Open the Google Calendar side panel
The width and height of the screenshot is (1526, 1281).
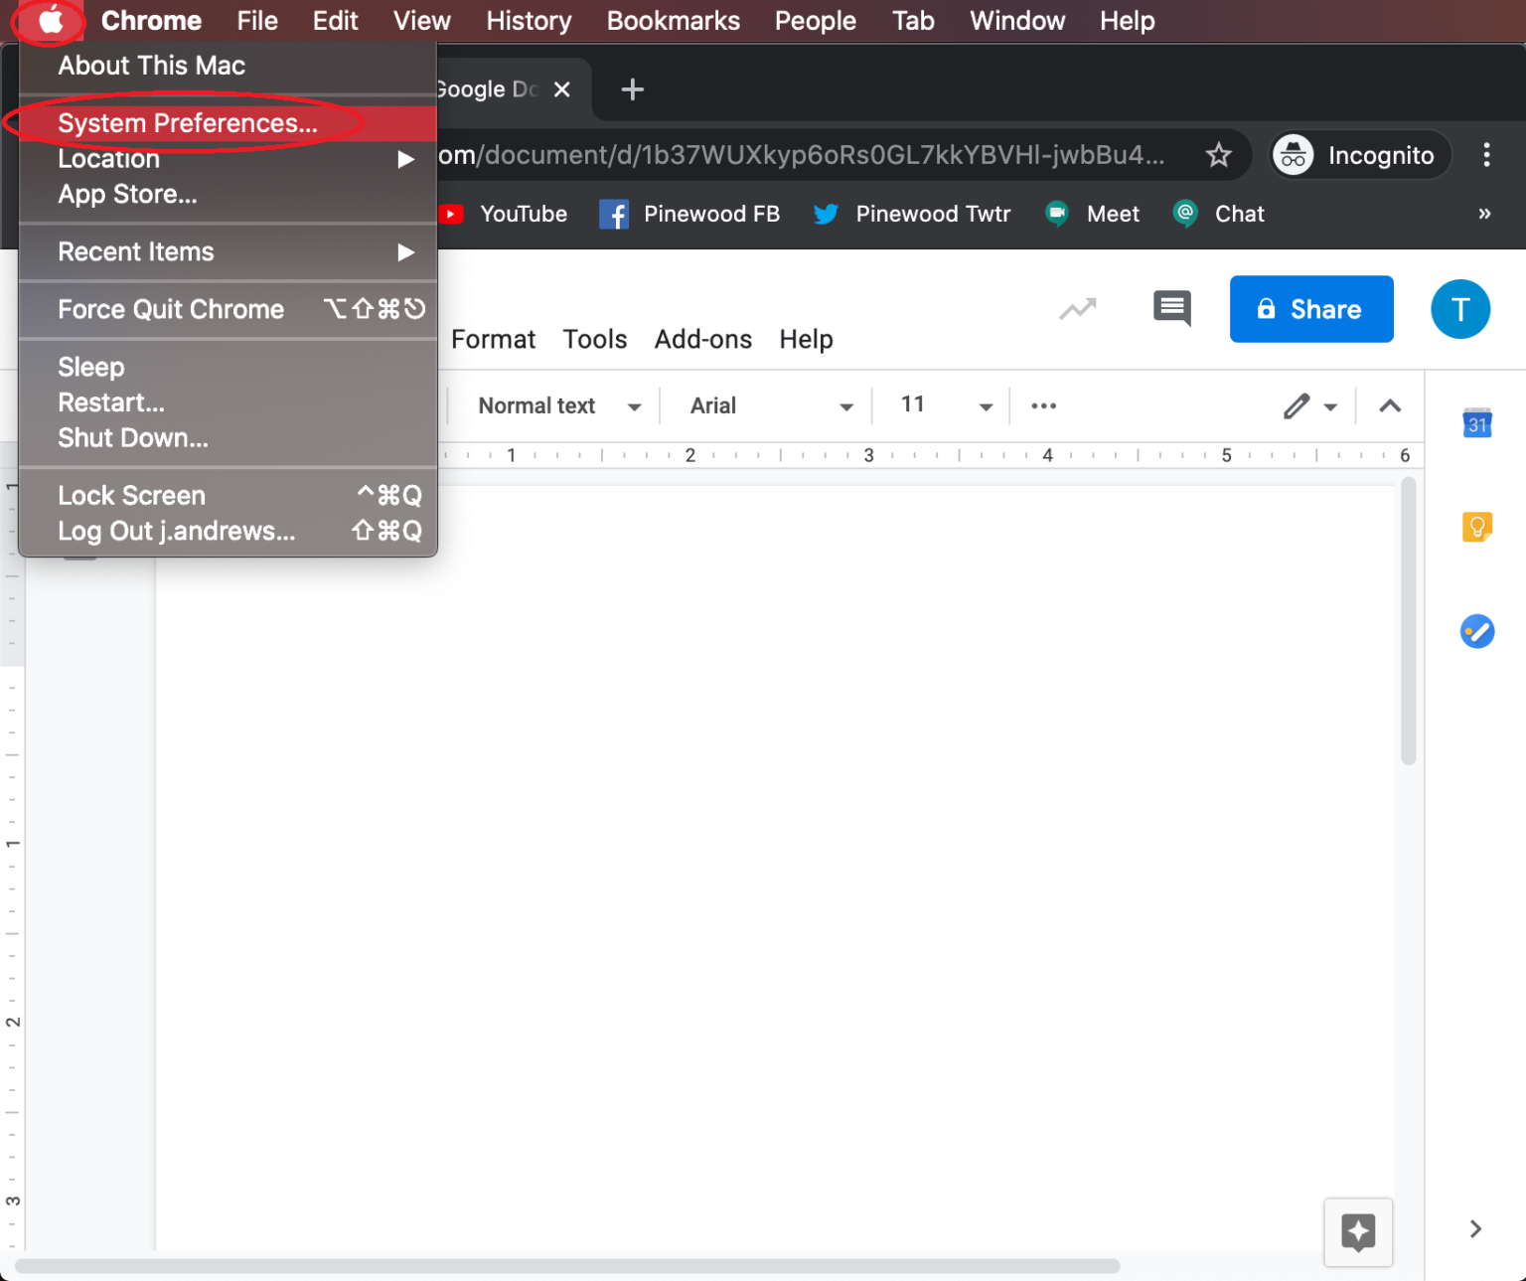(x=1477, y=422)
